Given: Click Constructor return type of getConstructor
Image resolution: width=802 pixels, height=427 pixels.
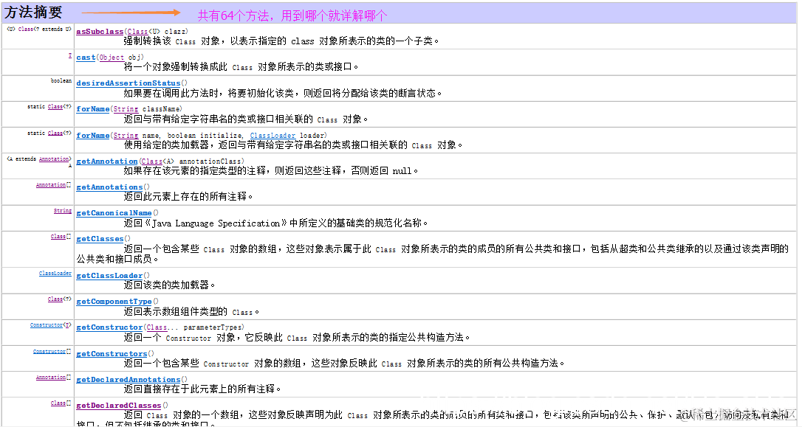Looking at the screenshot, I should pyautogui.click(x=46, y=324).
